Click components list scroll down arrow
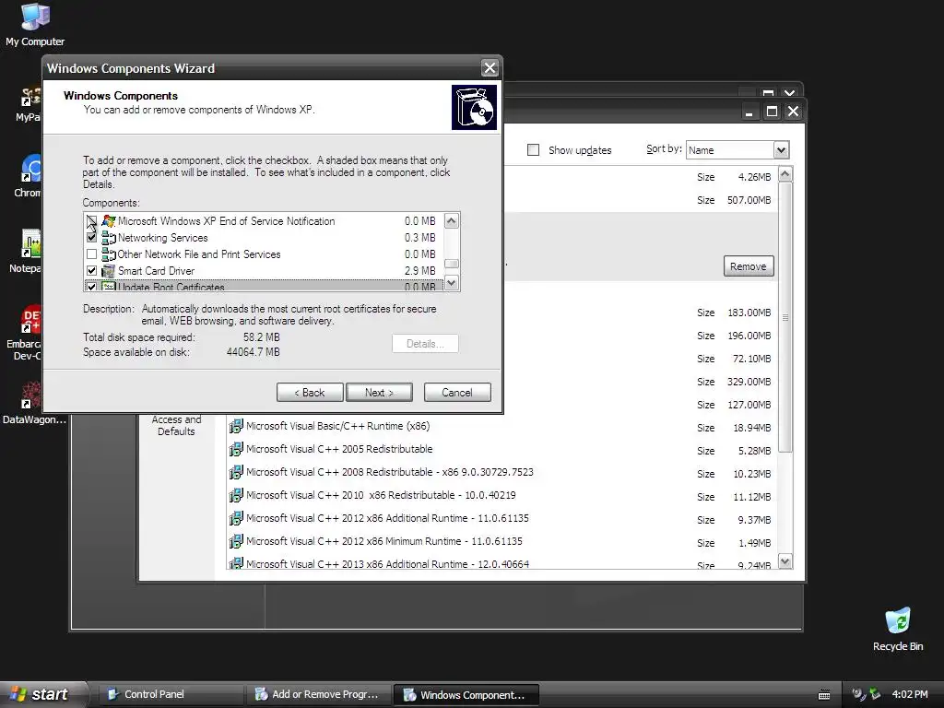944x708 pixels. point(452,282)
